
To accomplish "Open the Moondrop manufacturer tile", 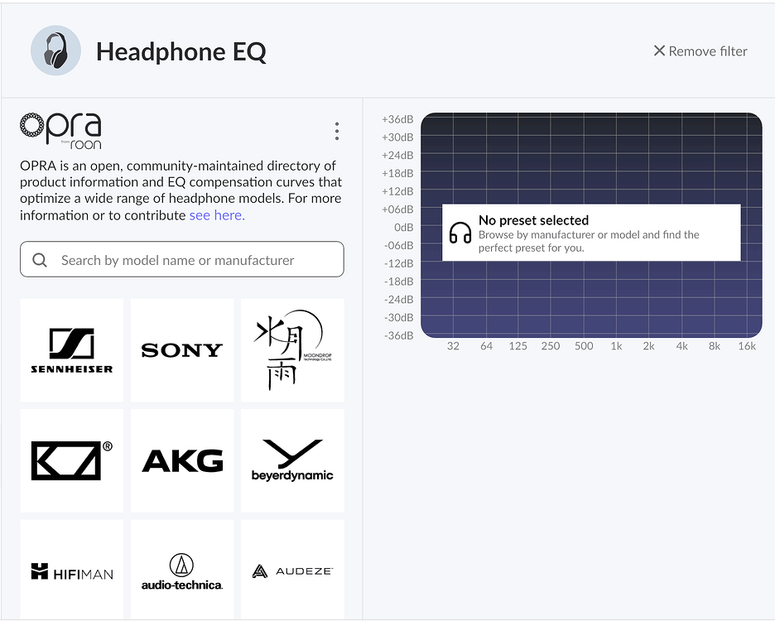I will click(x=292, y=350).
